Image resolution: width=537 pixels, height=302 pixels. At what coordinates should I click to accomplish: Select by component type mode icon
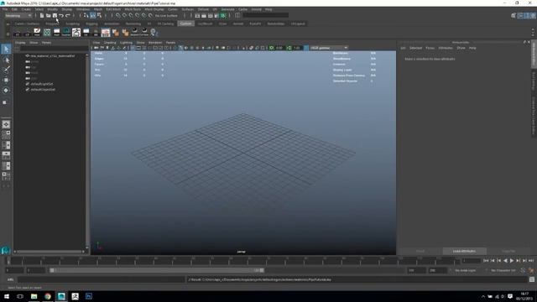[x=99, y=15]
